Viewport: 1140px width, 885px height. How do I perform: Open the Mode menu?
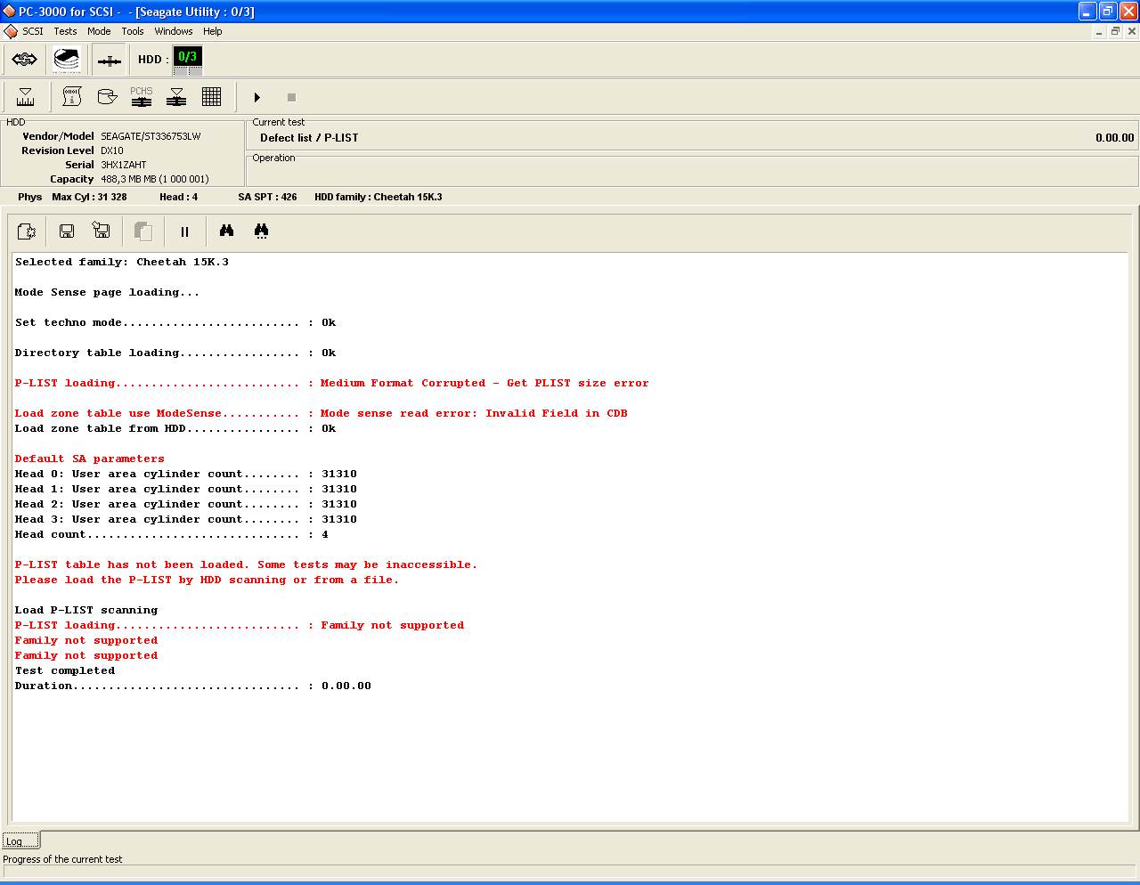click(99, 31)
